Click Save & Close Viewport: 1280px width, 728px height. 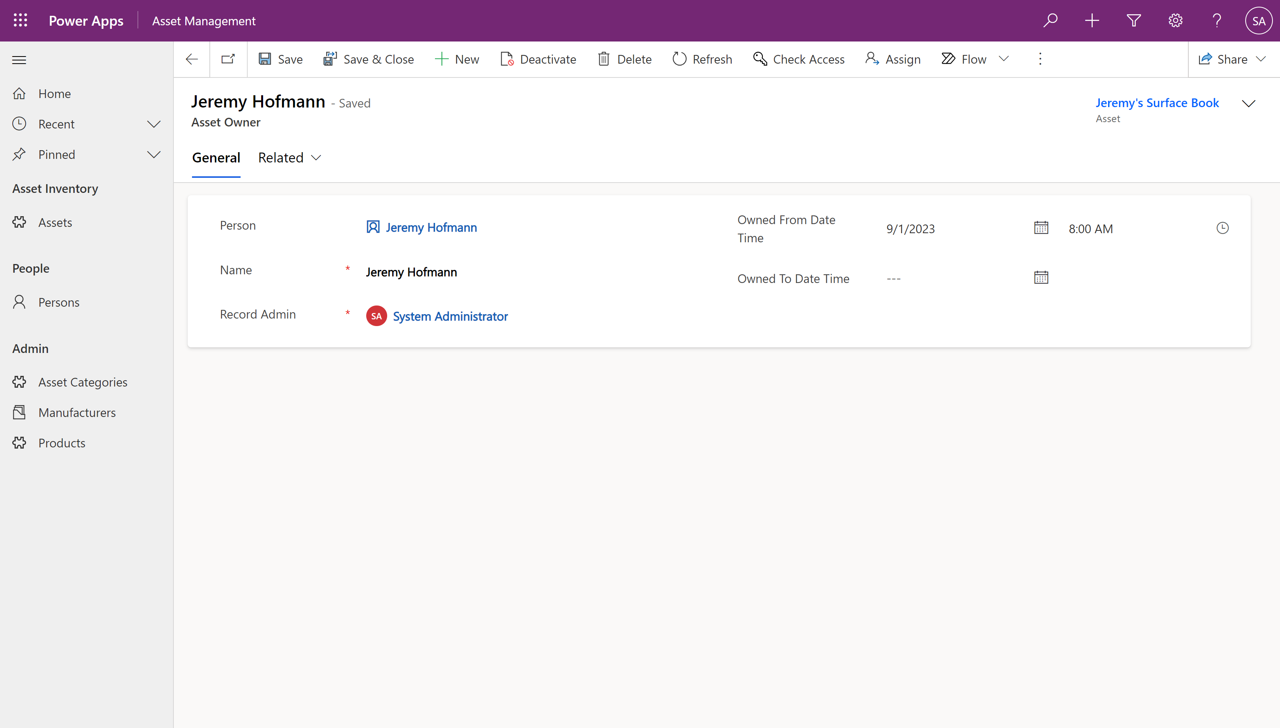[369, 59]
